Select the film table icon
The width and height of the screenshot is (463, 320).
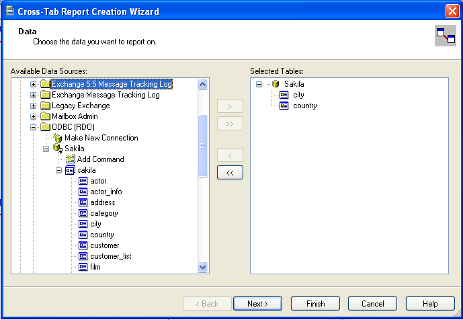click(x=83, y=267)
